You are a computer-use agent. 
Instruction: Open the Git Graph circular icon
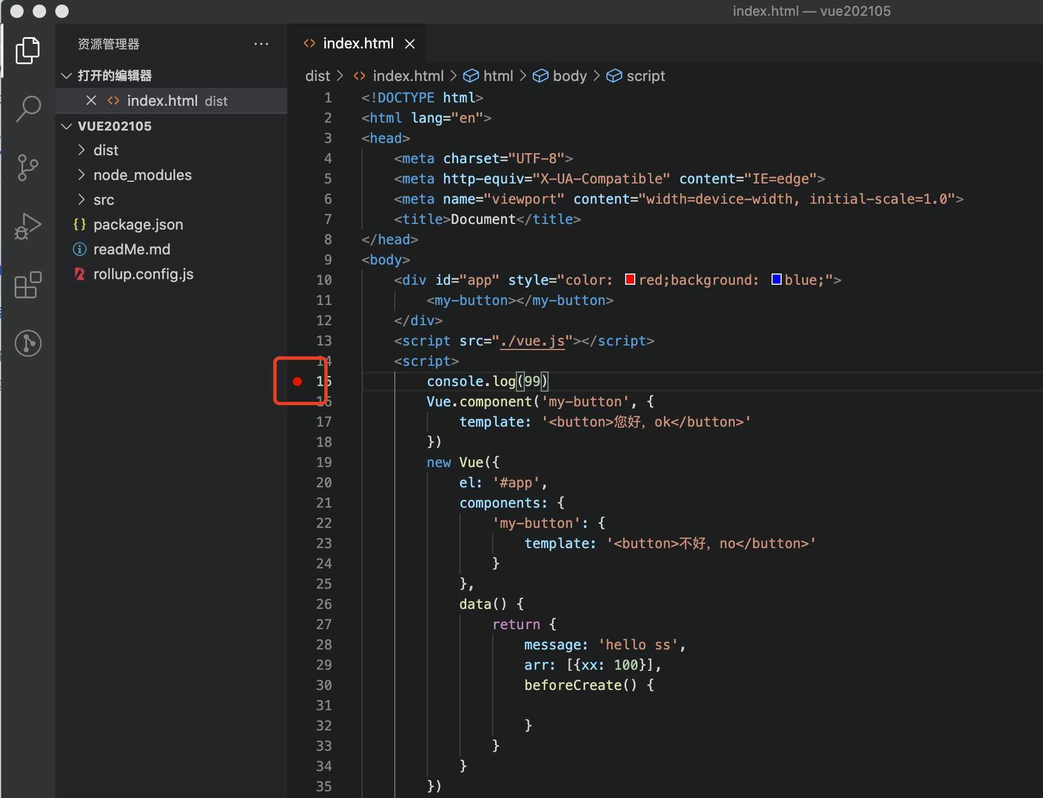28,343
